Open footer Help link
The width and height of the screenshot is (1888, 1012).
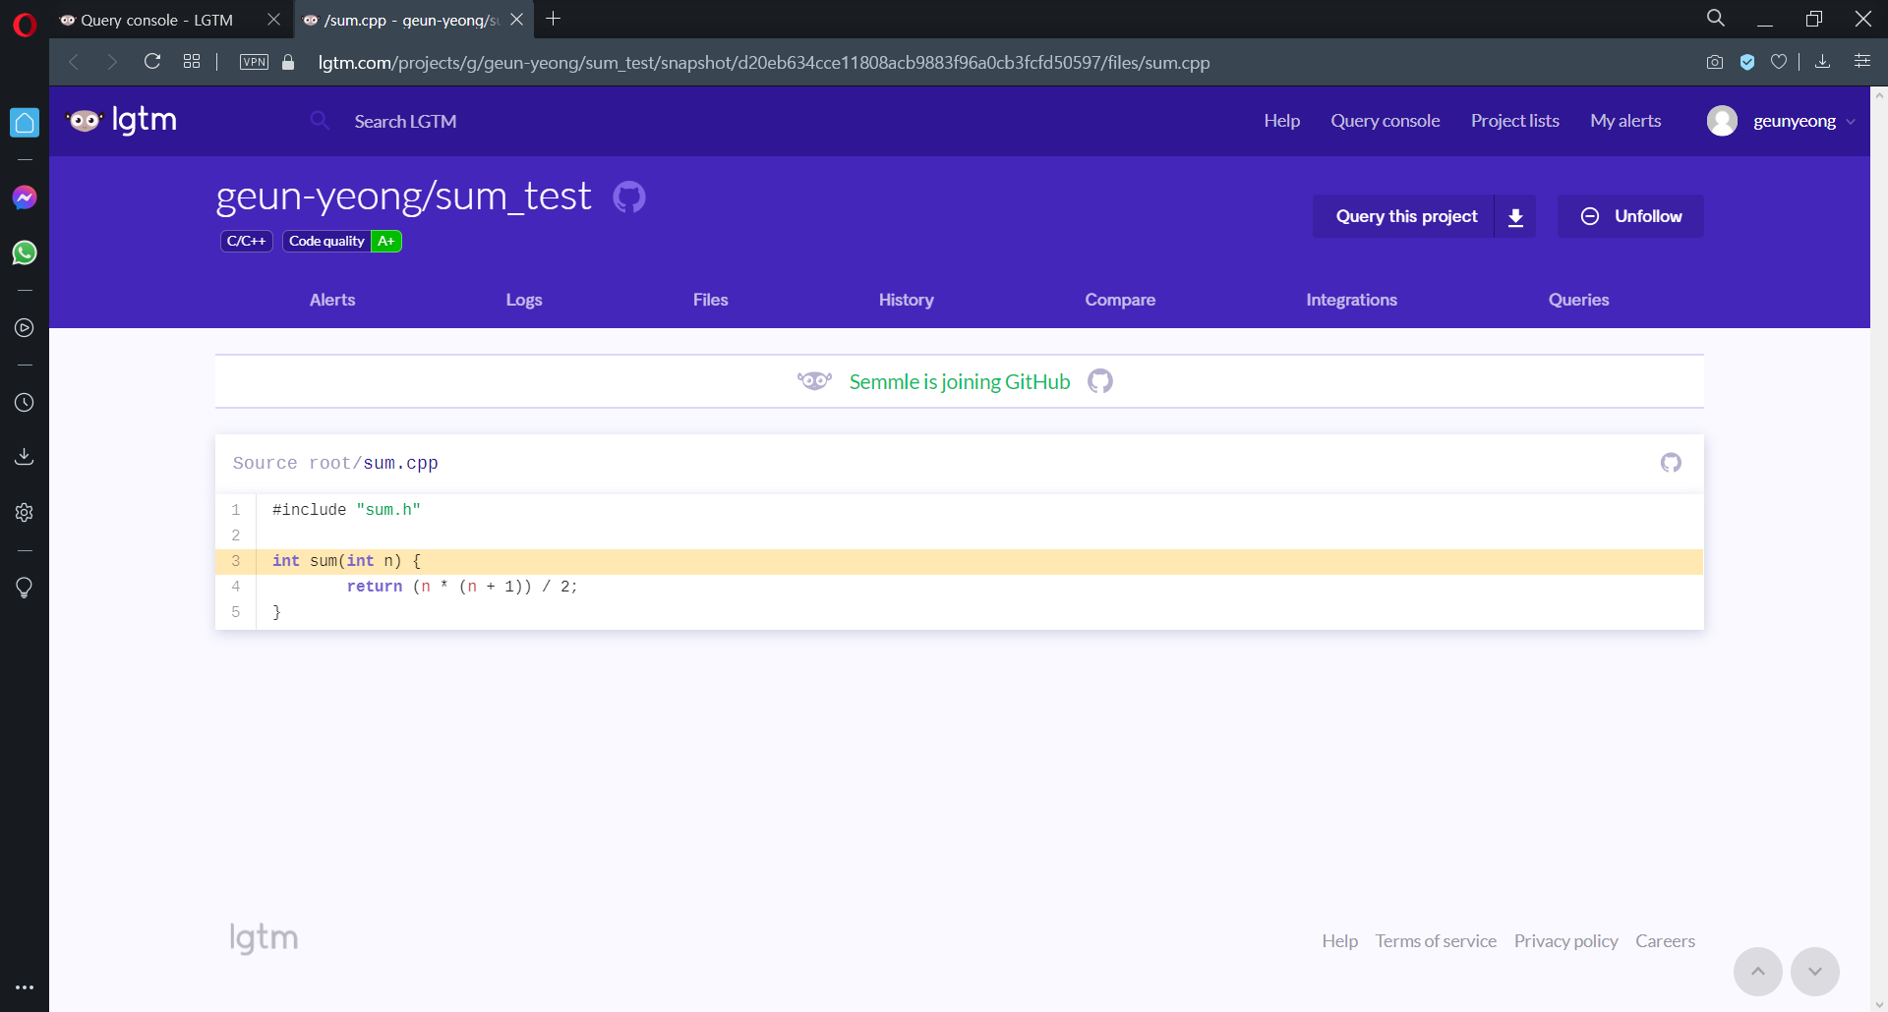coord(1339,941)
